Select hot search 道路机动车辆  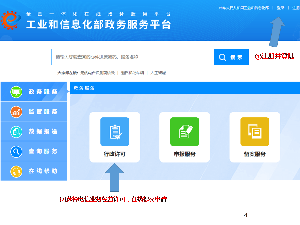[x=132, y=73]
